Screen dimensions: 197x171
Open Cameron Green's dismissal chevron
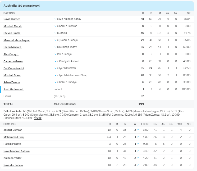pos(55,61)
